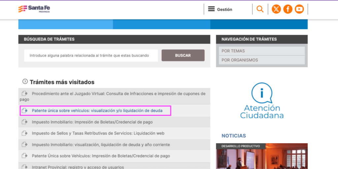Open Impuesto Inmobiliario visualización, liquidación de deuda link
Viewport: 338px width, 169px height.
(101, 145)
